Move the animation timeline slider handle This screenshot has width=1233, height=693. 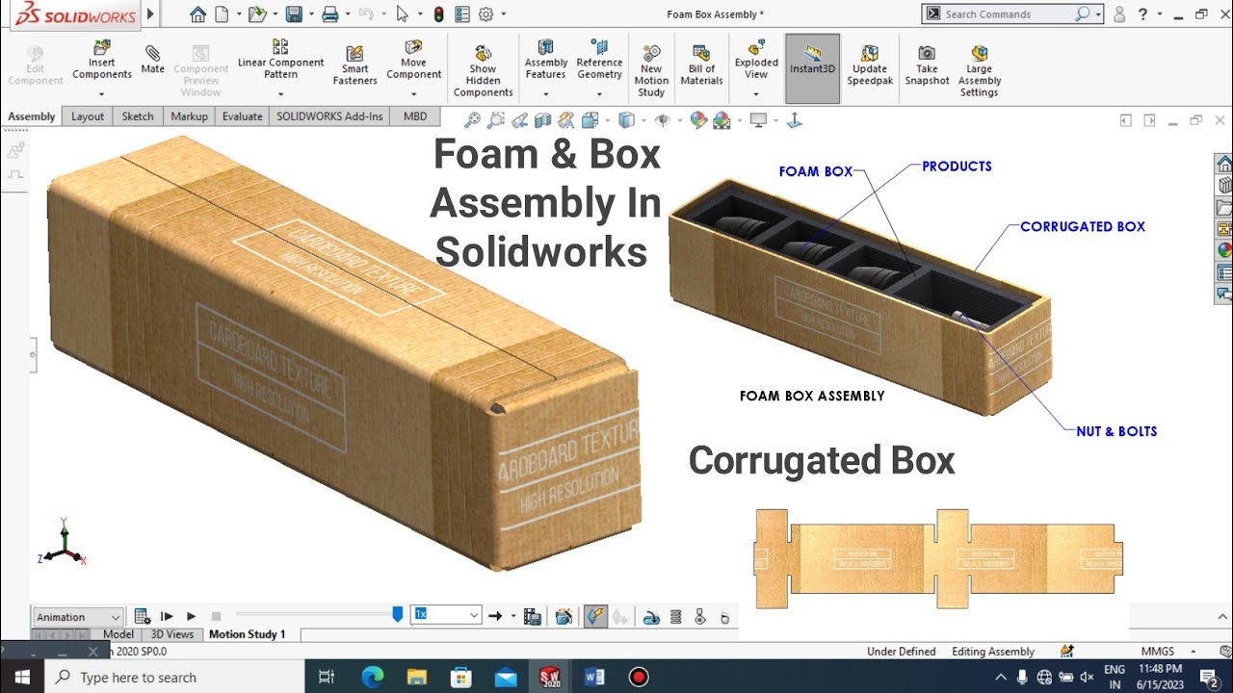(397, 614)
